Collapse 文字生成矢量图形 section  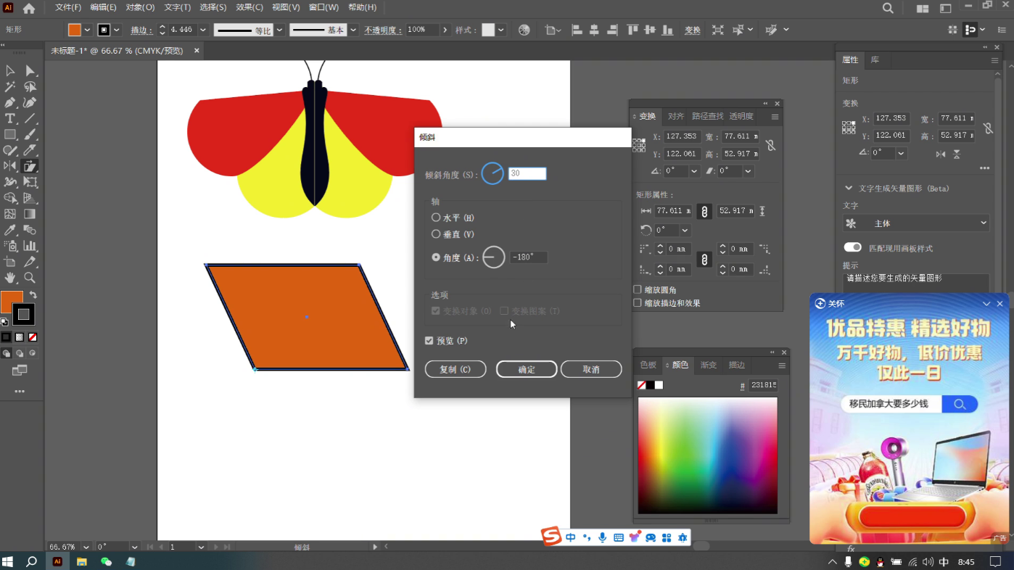coord(849,189)
